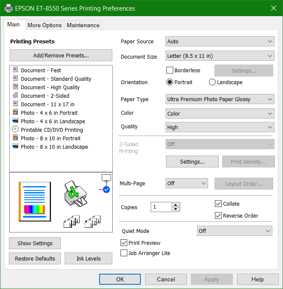Open the 2-Sided Printing Settings button
This screenshot has width=283, height=289.
[192, 161]
